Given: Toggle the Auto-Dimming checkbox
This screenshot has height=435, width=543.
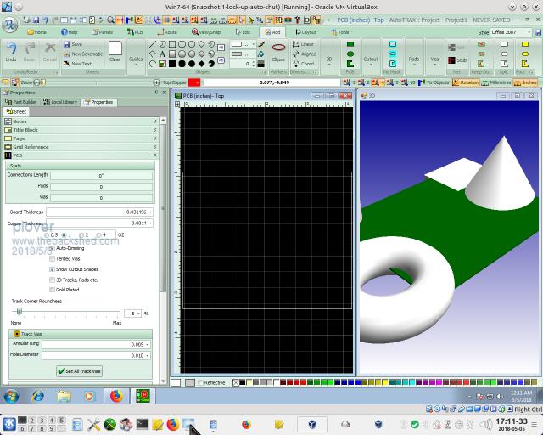Looking at the screenshot, I should pos(53,248).
